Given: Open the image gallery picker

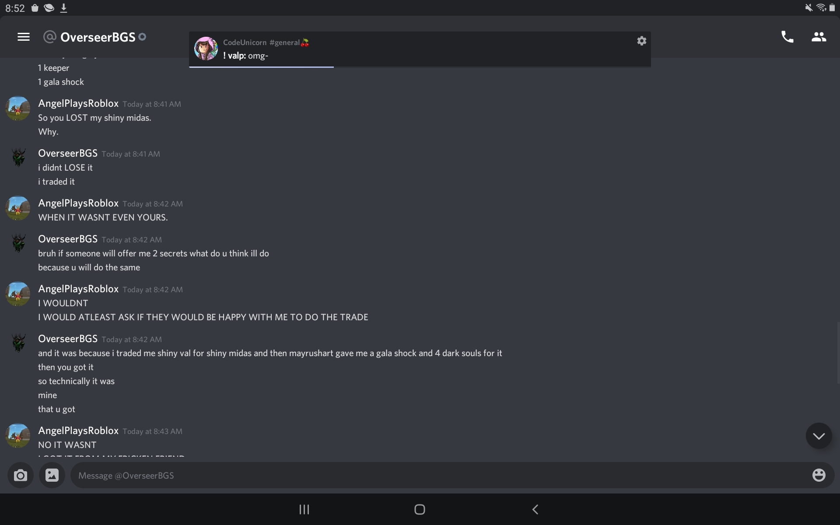Looking at the screenshot, I should pos(52,476).
